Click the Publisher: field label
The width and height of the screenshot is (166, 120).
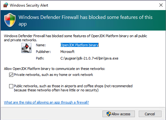click(x=43, y=52)
